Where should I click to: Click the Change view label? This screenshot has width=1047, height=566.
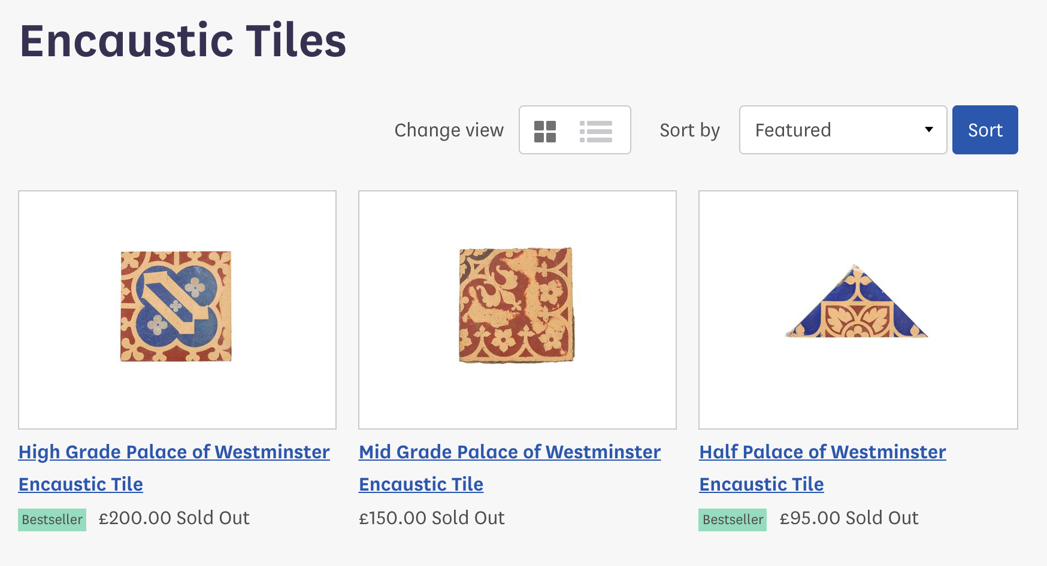pyautogui.click(x=449, y=130)
